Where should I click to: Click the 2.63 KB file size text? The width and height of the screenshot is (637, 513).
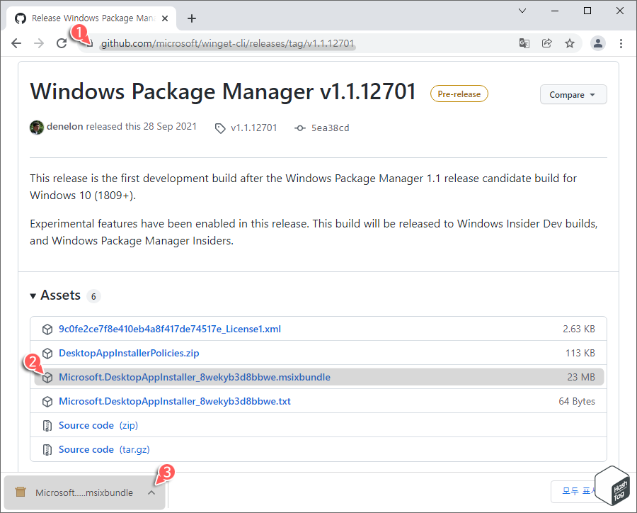[x=578, y=329]
